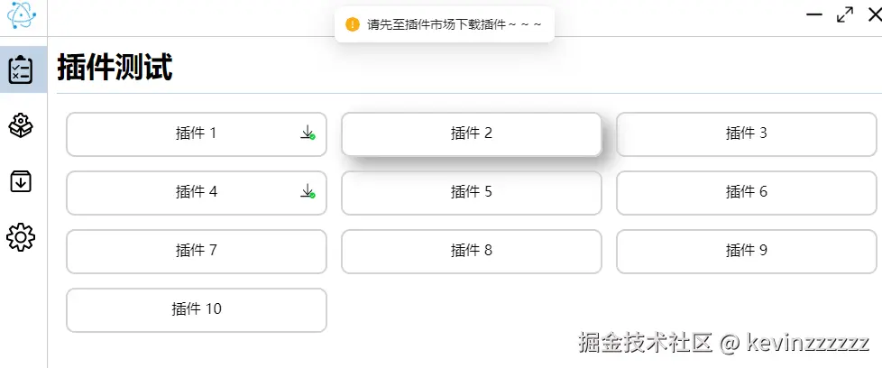Open the plugin market cubes icon
The height and width of the screenshot is (368, 882).
click(22, 125)
